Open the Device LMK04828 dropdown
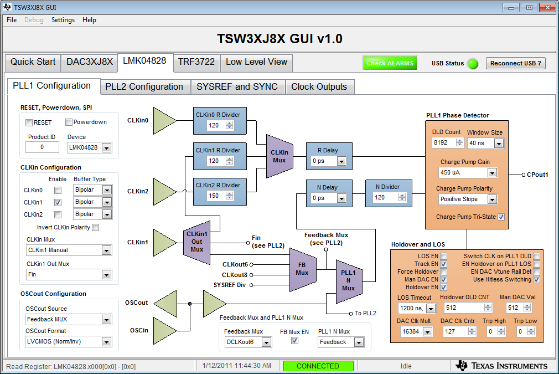Screen dimensions: 559x374 (x=107, y=148)
